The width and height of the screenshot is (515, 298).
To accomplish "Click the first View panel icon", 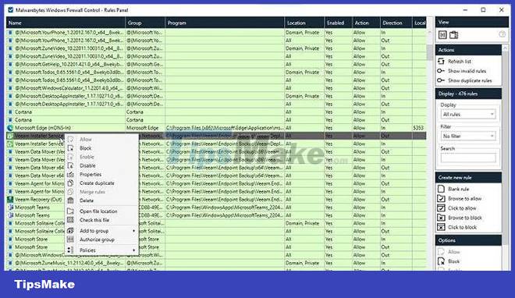I will pos(442,35).
